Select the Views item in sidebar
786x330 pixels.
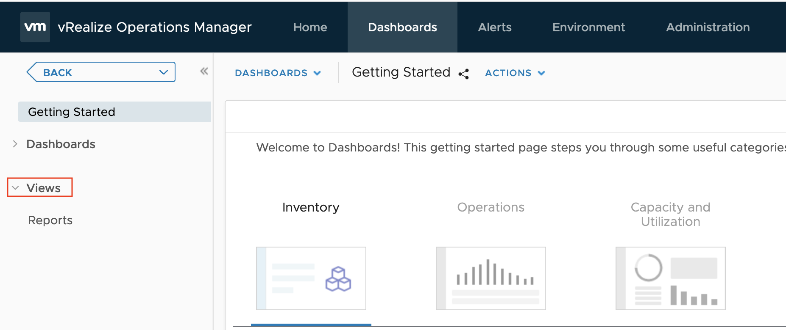tap(43, 188)
